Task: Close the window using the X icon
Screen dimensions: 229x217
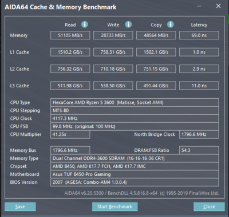Action: click(218, 6)
